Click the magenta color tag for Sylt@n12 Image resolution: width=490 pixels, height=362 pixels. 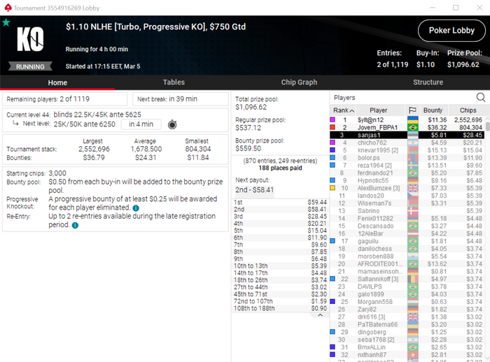[332, 120]
